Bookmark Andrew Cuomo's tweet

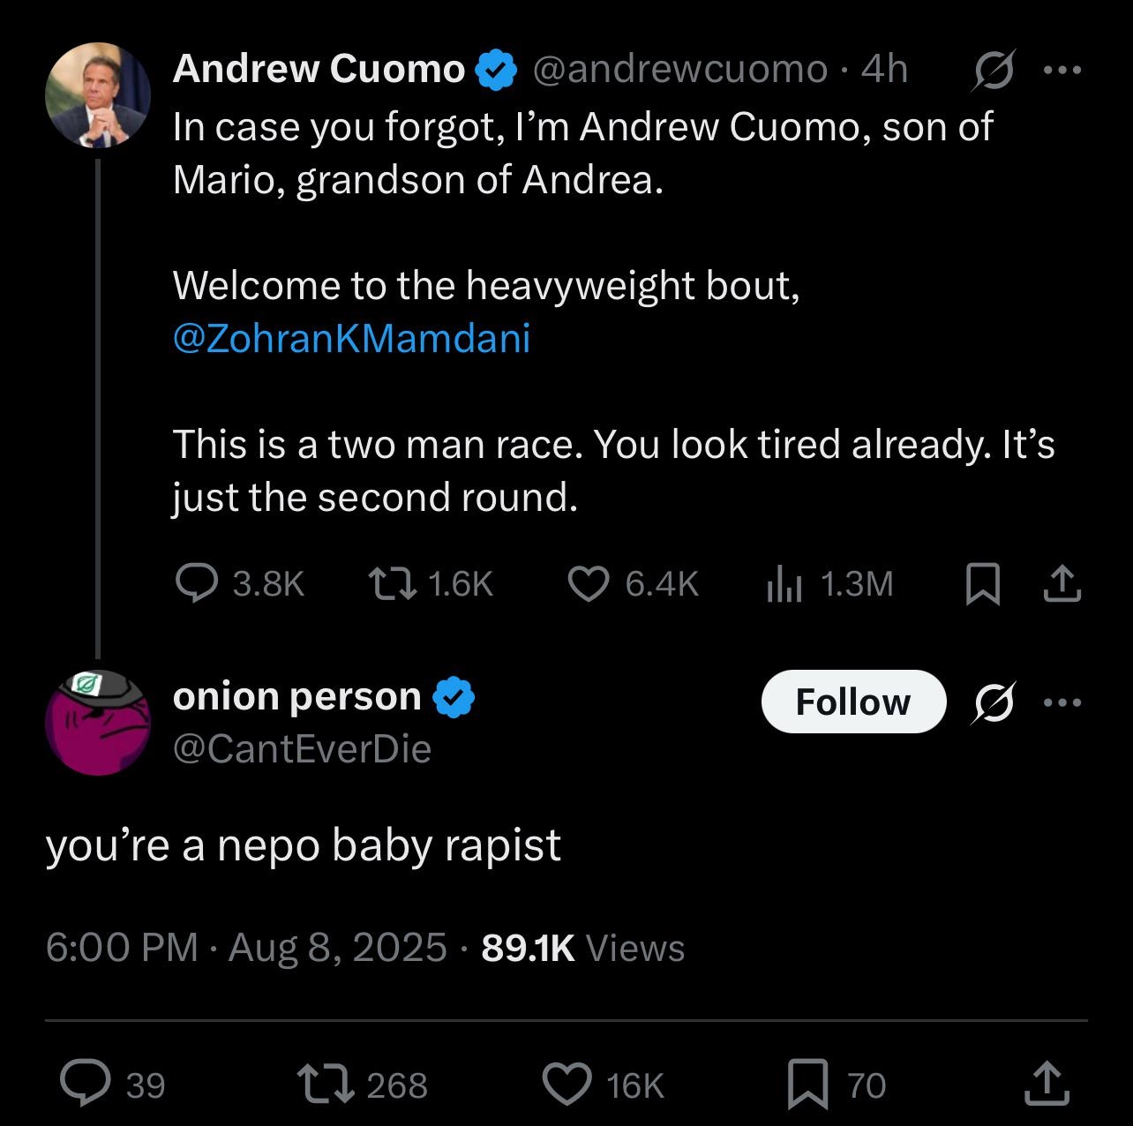click(x=983, y=583)
